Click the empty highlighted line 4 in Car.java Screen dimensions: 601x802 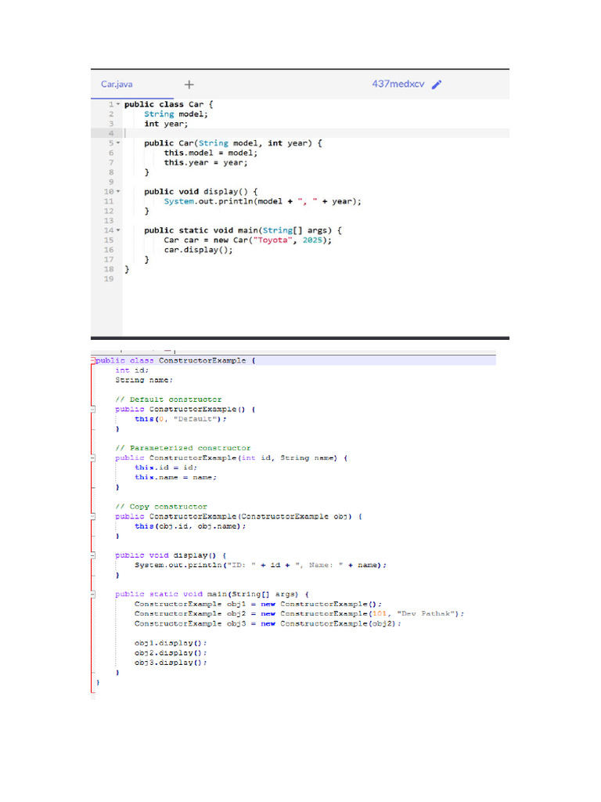(x=316, y=133)
